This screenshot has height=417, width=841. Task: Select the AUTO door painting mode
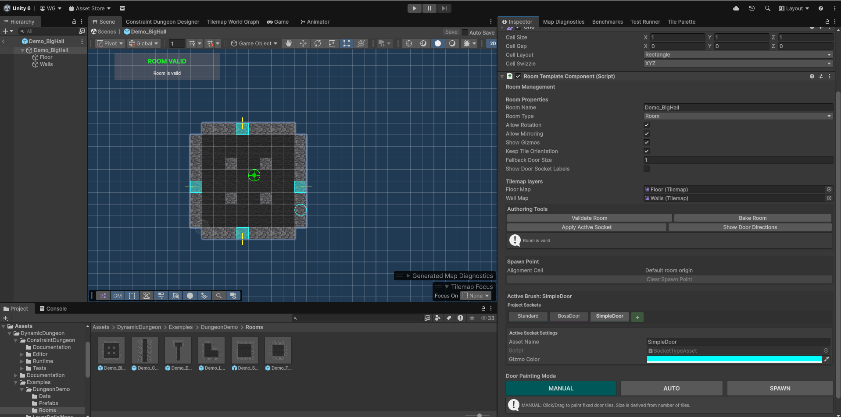(671, 389)
